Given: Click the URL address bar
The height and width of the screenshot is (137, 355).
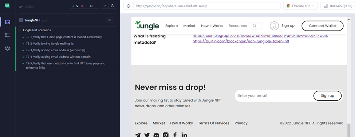Looking at the screenshot, I should pyautogui.click(x=207, y=6).
